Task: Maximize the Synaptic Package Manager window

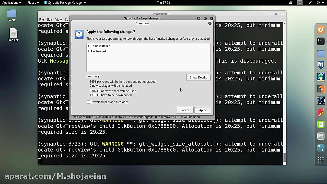Action: tap(205, 18)
